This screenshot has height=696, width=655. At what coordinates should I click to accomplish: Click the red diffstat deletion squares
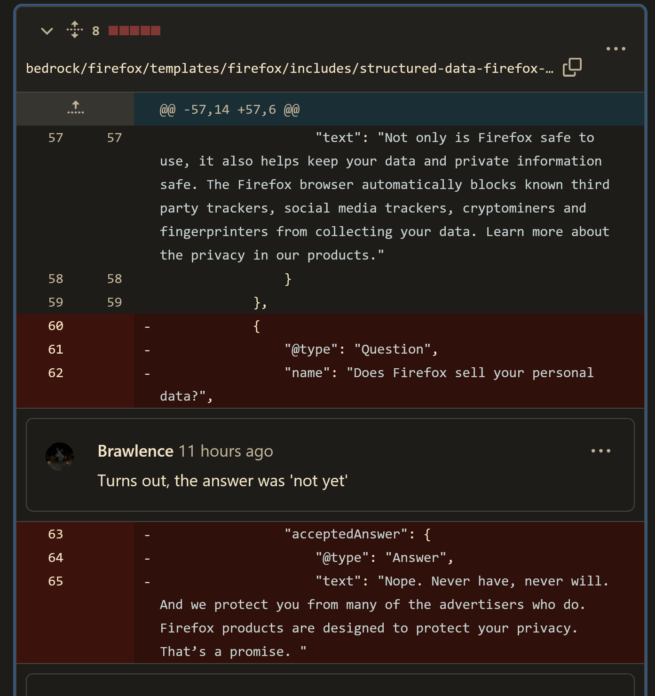click(x=134, y=31)
